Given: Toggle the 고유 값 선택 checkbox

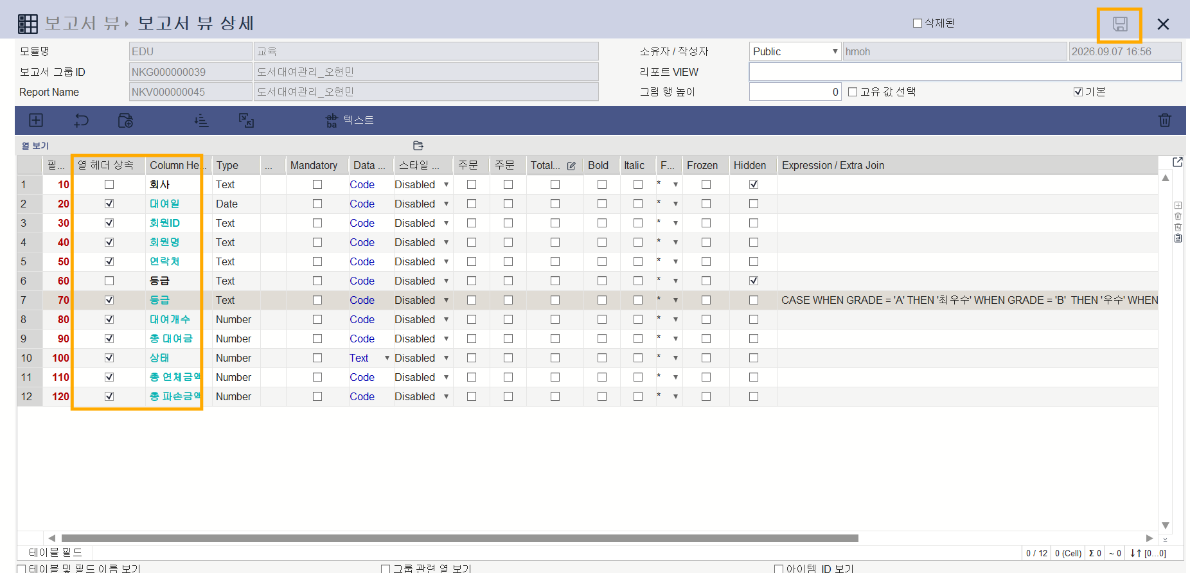Looking at the screenshot, I should point(853,92).
